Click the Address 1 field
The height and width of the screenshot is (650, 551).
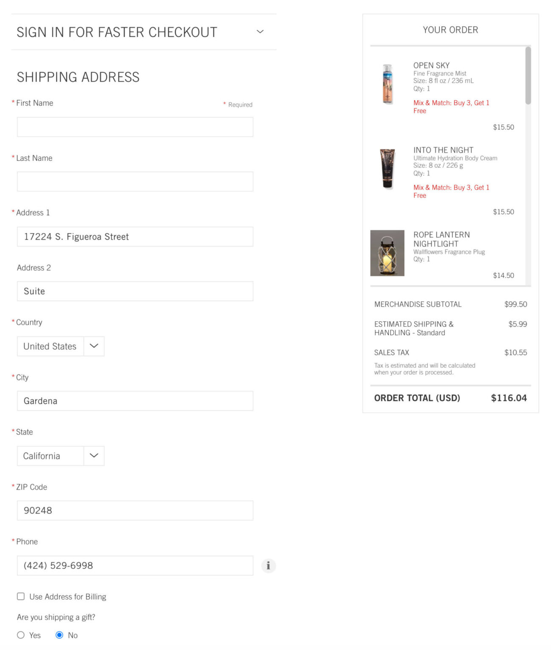click(135, 237)
